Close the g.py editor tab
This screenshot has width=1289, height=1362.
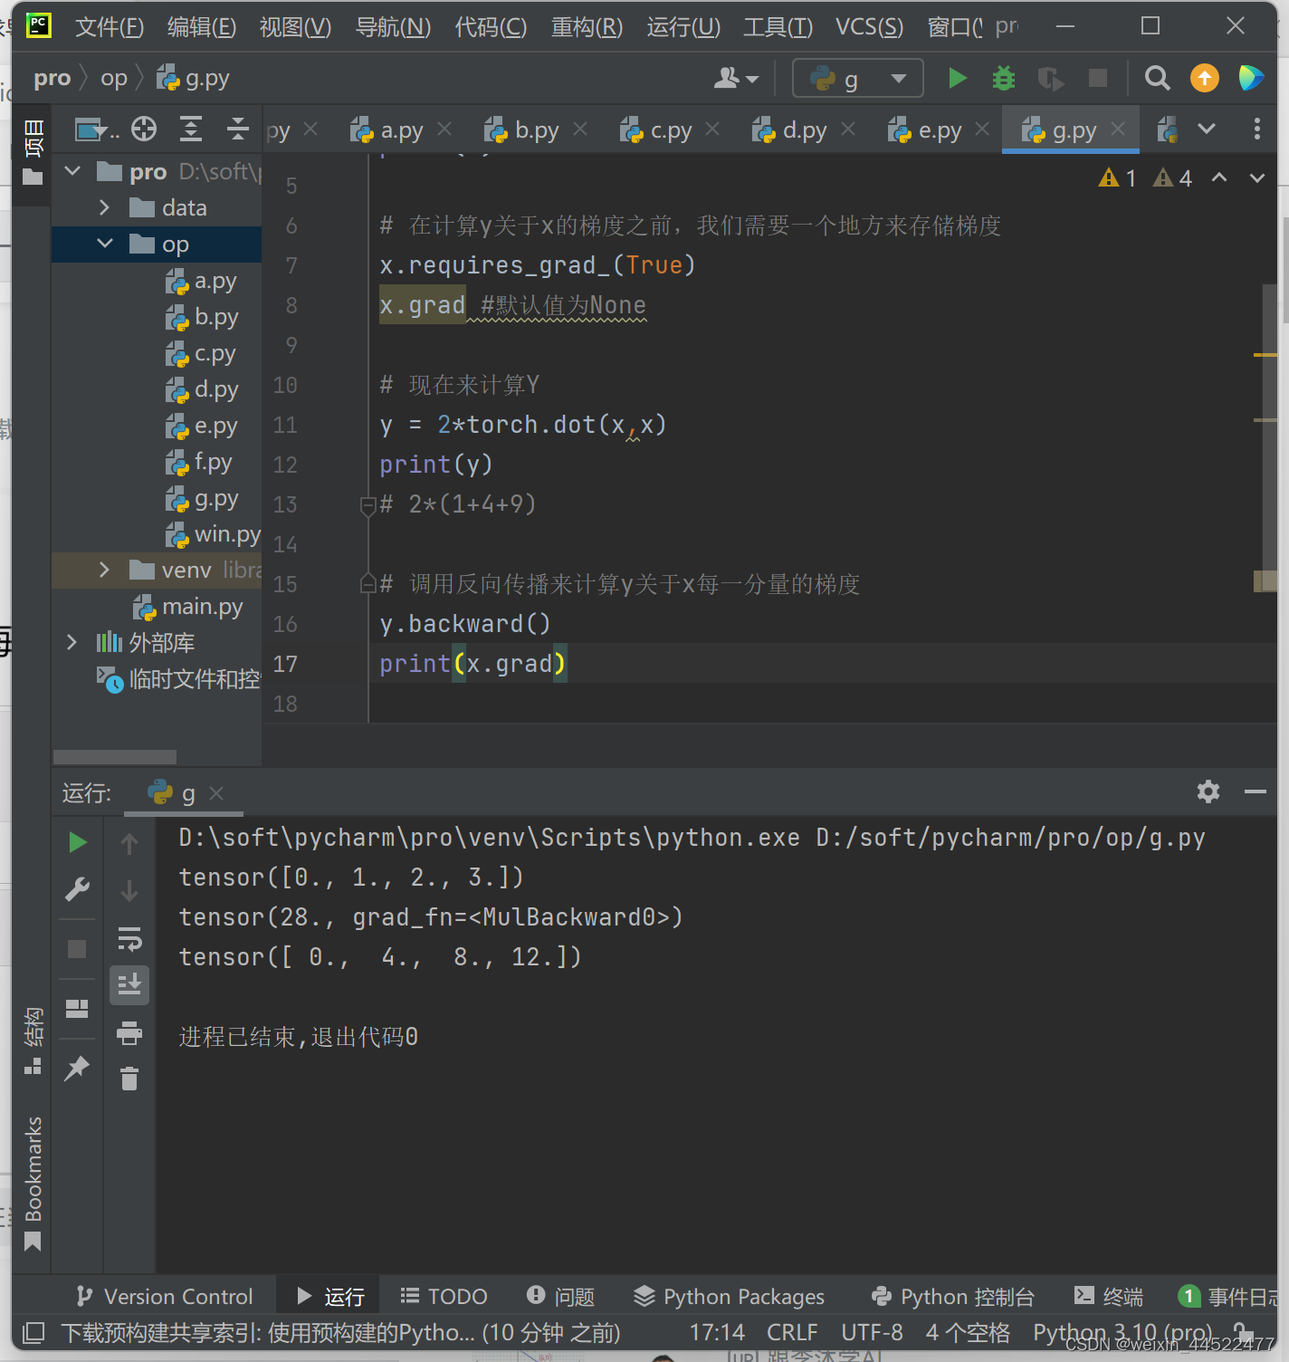(x=1118, y=129)
